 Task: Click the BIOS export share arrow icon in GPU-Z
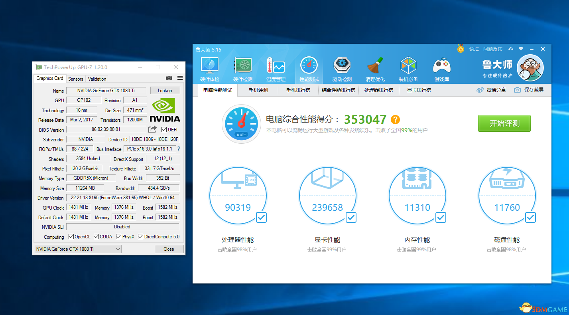click(152, 129)
